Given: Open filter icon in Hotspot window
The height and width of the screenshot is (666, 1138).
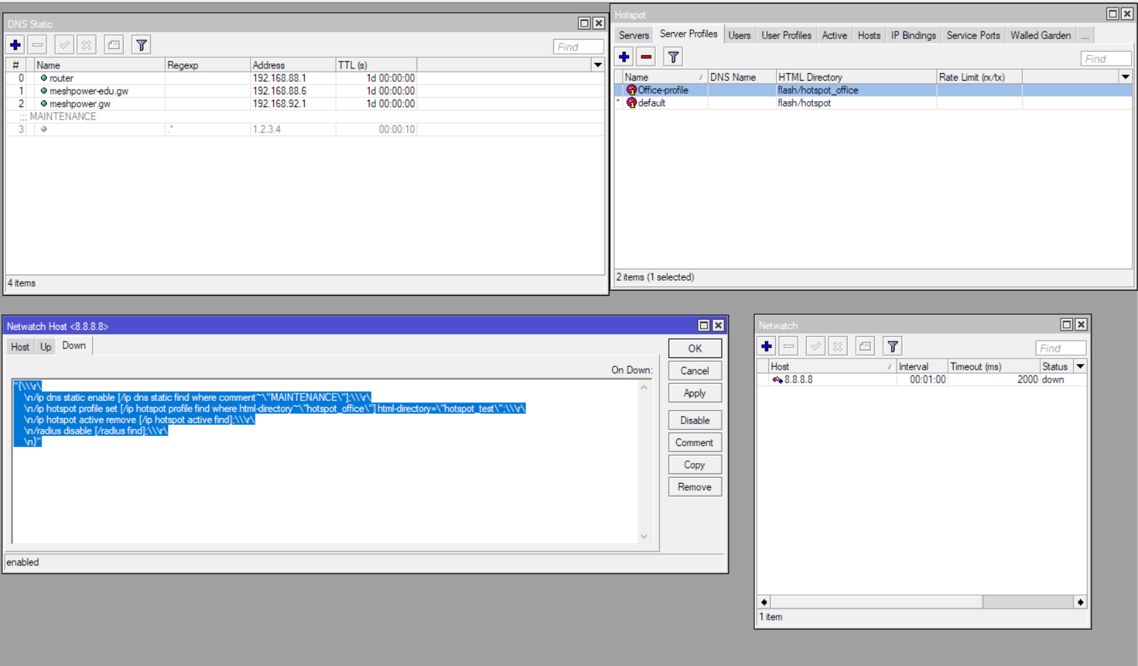Looking at the screenshot, I should click(x=674, y=57).
